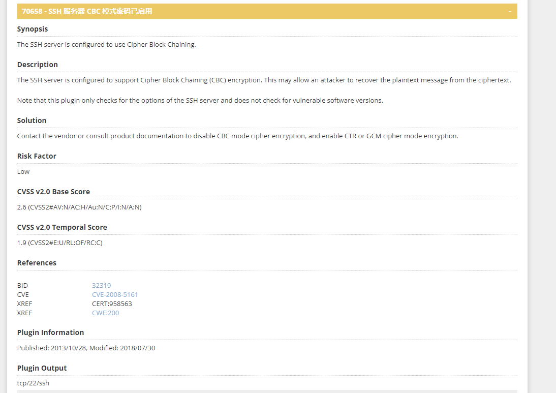Collapse the 70658 plugin section minus icon
This screenshot has width=556, height=393.
[x=510, y=11]
